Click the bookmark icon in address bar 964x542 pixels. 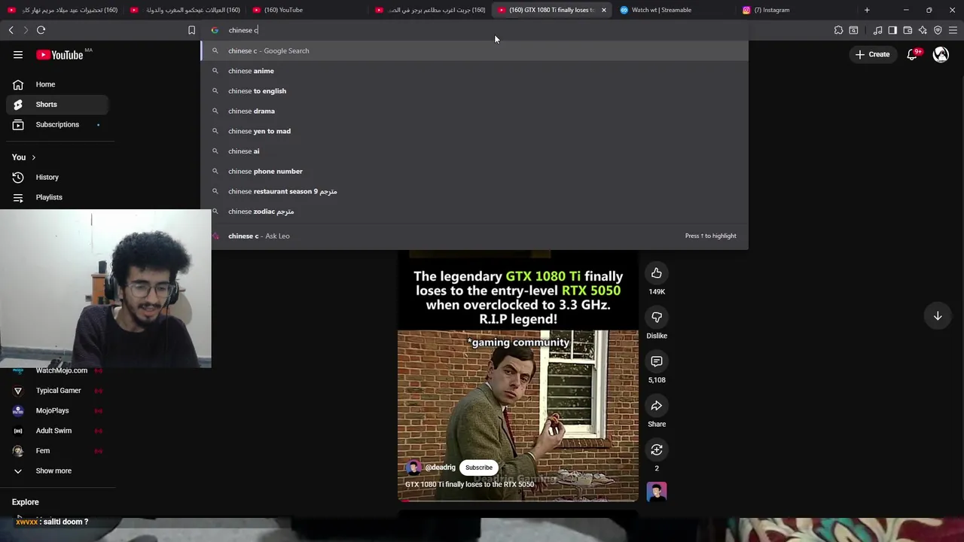coord(191,30)
